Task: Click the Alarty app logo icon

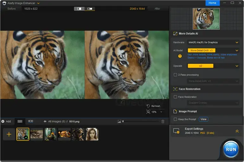Action: (4, 3)
